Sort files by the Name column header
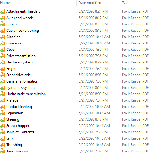The height and width of the screenshot is (159, 149). pyautogui.click(x=5, y=3)
